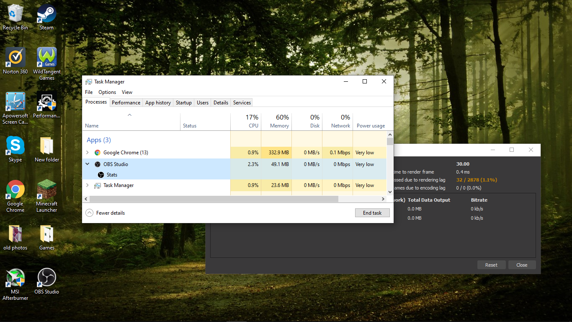Switch to the Startup tab
Screen dimensions: 572x322
pos(184,103)
